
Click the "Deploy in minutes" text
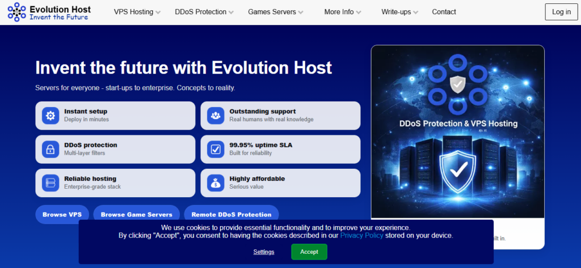coord(86,120)
